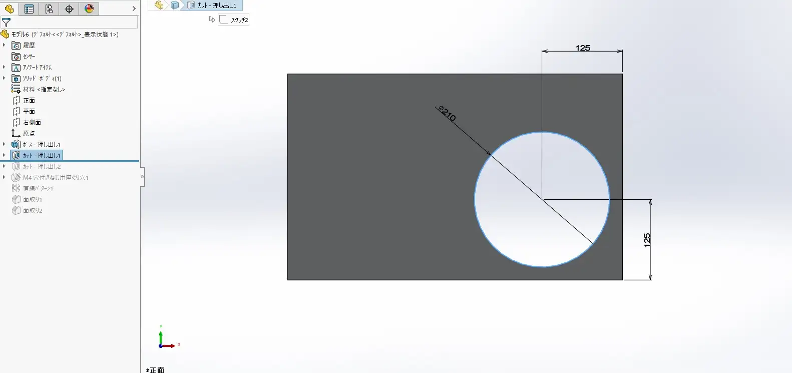Select the 正面 plane
Viewport: 792px width, 373px height.
(x=29, y=101)
